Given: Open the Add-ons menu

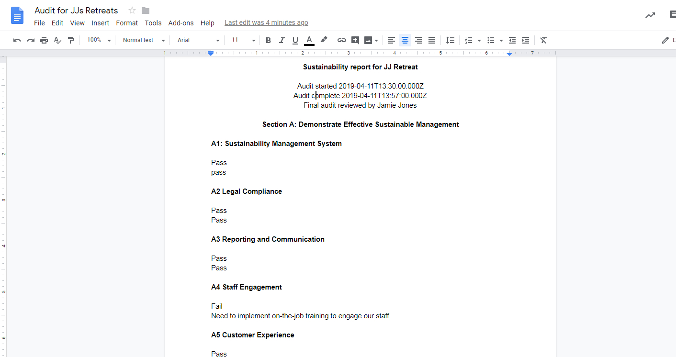Looking at the screenshot, I should pos(181,23).
